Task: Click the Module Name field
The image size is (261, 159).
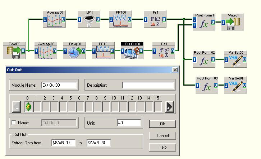Action: click(59, 85)
